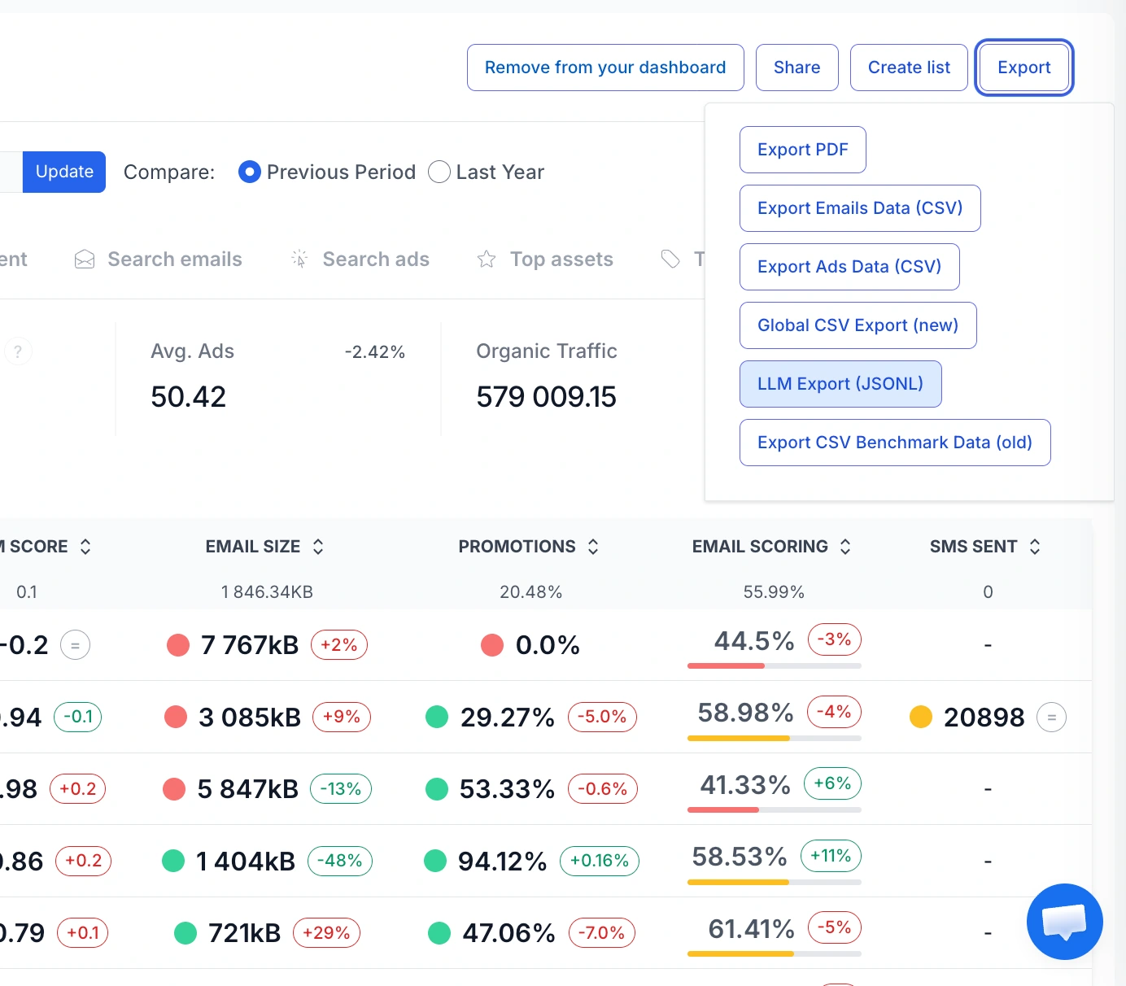
Task: Click the 44.5% email scoring progress bar
Action: tap(775, 665)
